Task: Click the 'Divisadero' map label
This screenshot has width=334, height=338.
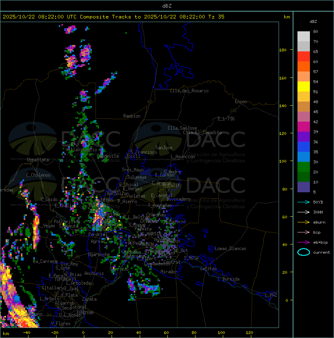Action: (x=179, y=199)
